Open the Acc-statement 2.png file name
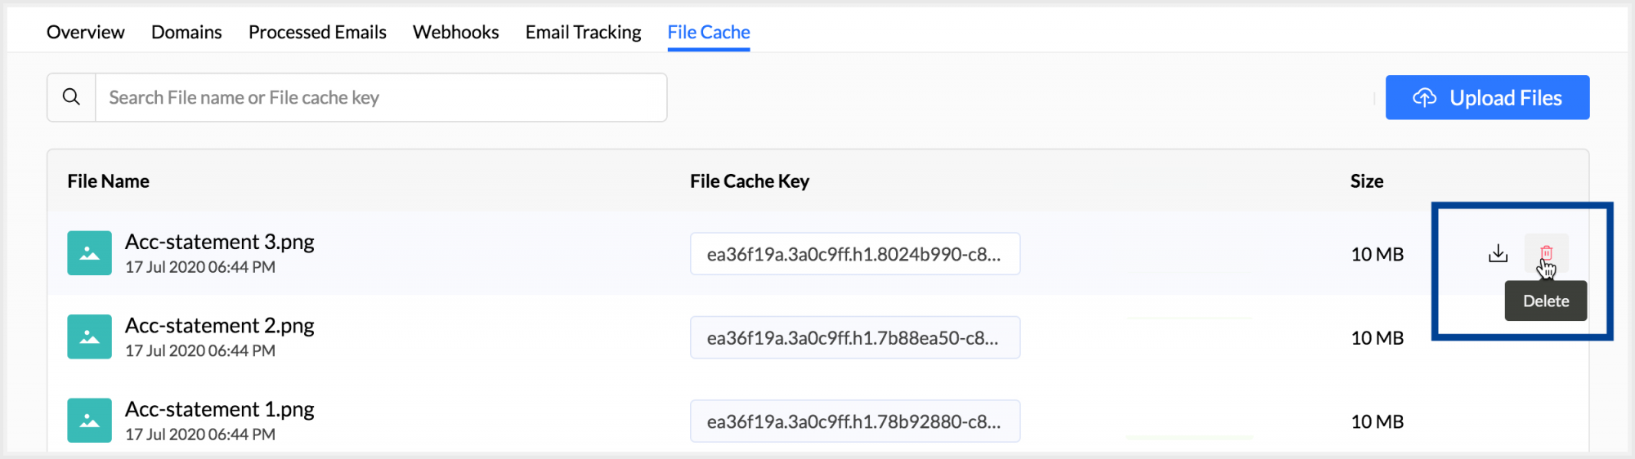 coord(219,326)
